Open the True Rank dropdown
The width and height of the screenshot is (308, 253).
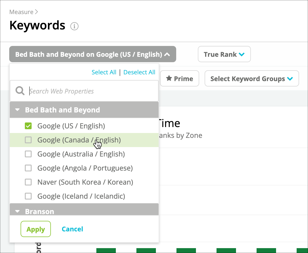[224, 54]
